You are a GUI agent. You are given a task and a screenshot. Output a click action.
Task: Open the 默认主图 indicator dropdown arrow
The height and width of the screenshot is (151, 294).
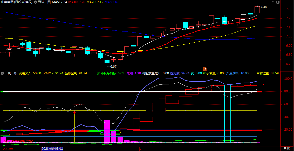[35, 2]
